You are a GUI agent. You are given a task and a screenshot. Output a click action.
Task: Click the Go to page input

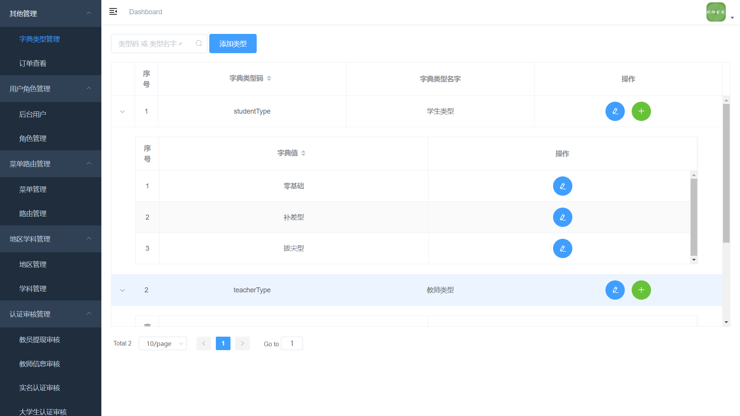292,344
